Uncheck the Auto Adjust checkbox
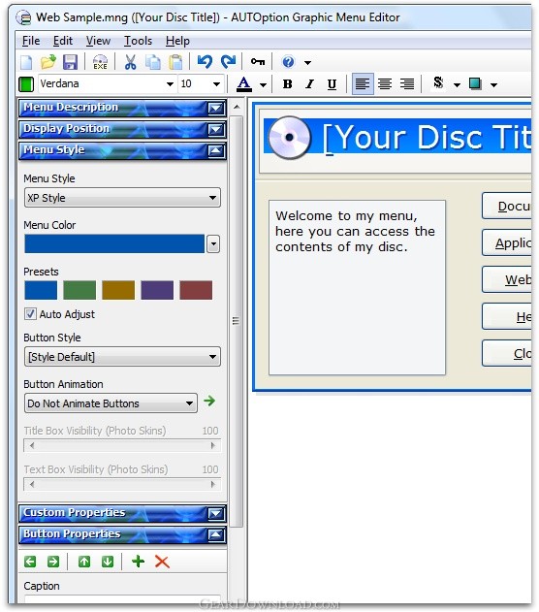The height and width of the screenshot is (612, 539). [x=30, y=314]
